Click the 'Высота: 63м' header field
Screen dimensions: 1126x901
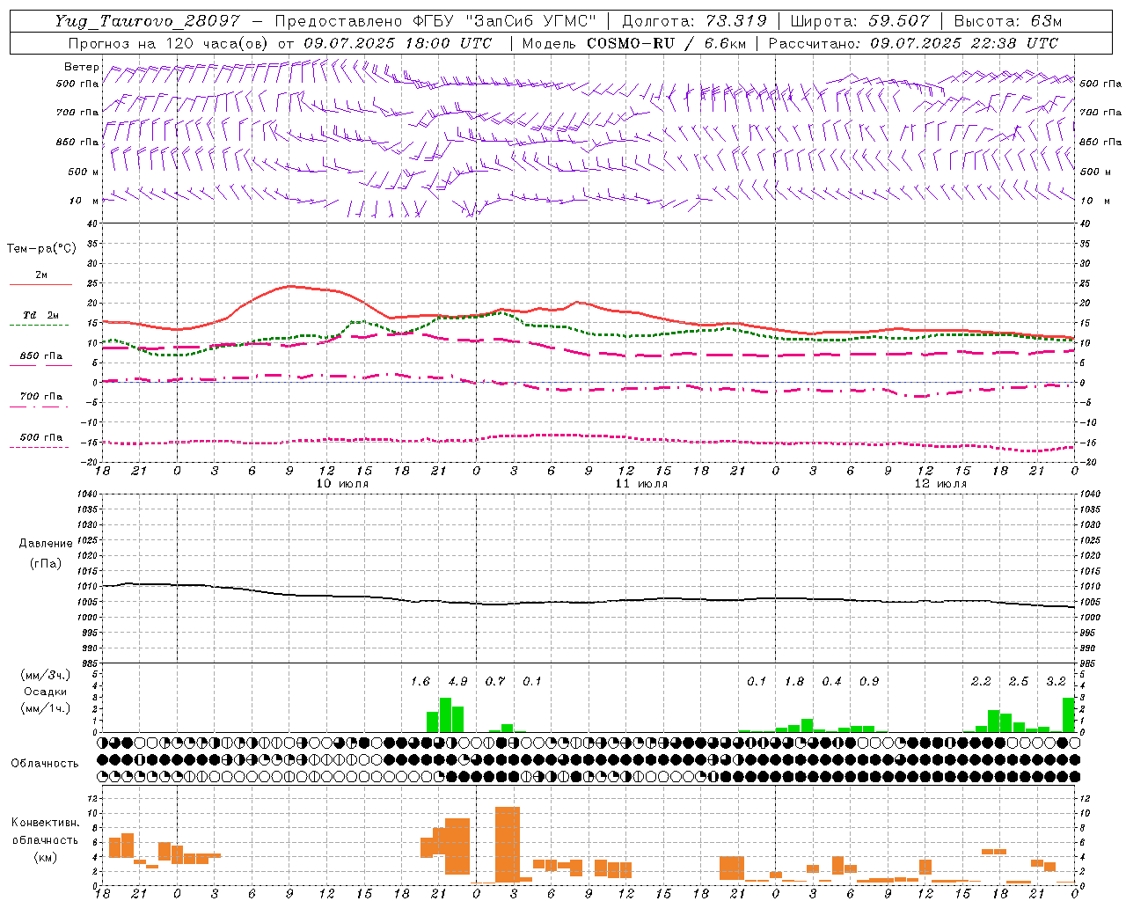click(1007, 21)
